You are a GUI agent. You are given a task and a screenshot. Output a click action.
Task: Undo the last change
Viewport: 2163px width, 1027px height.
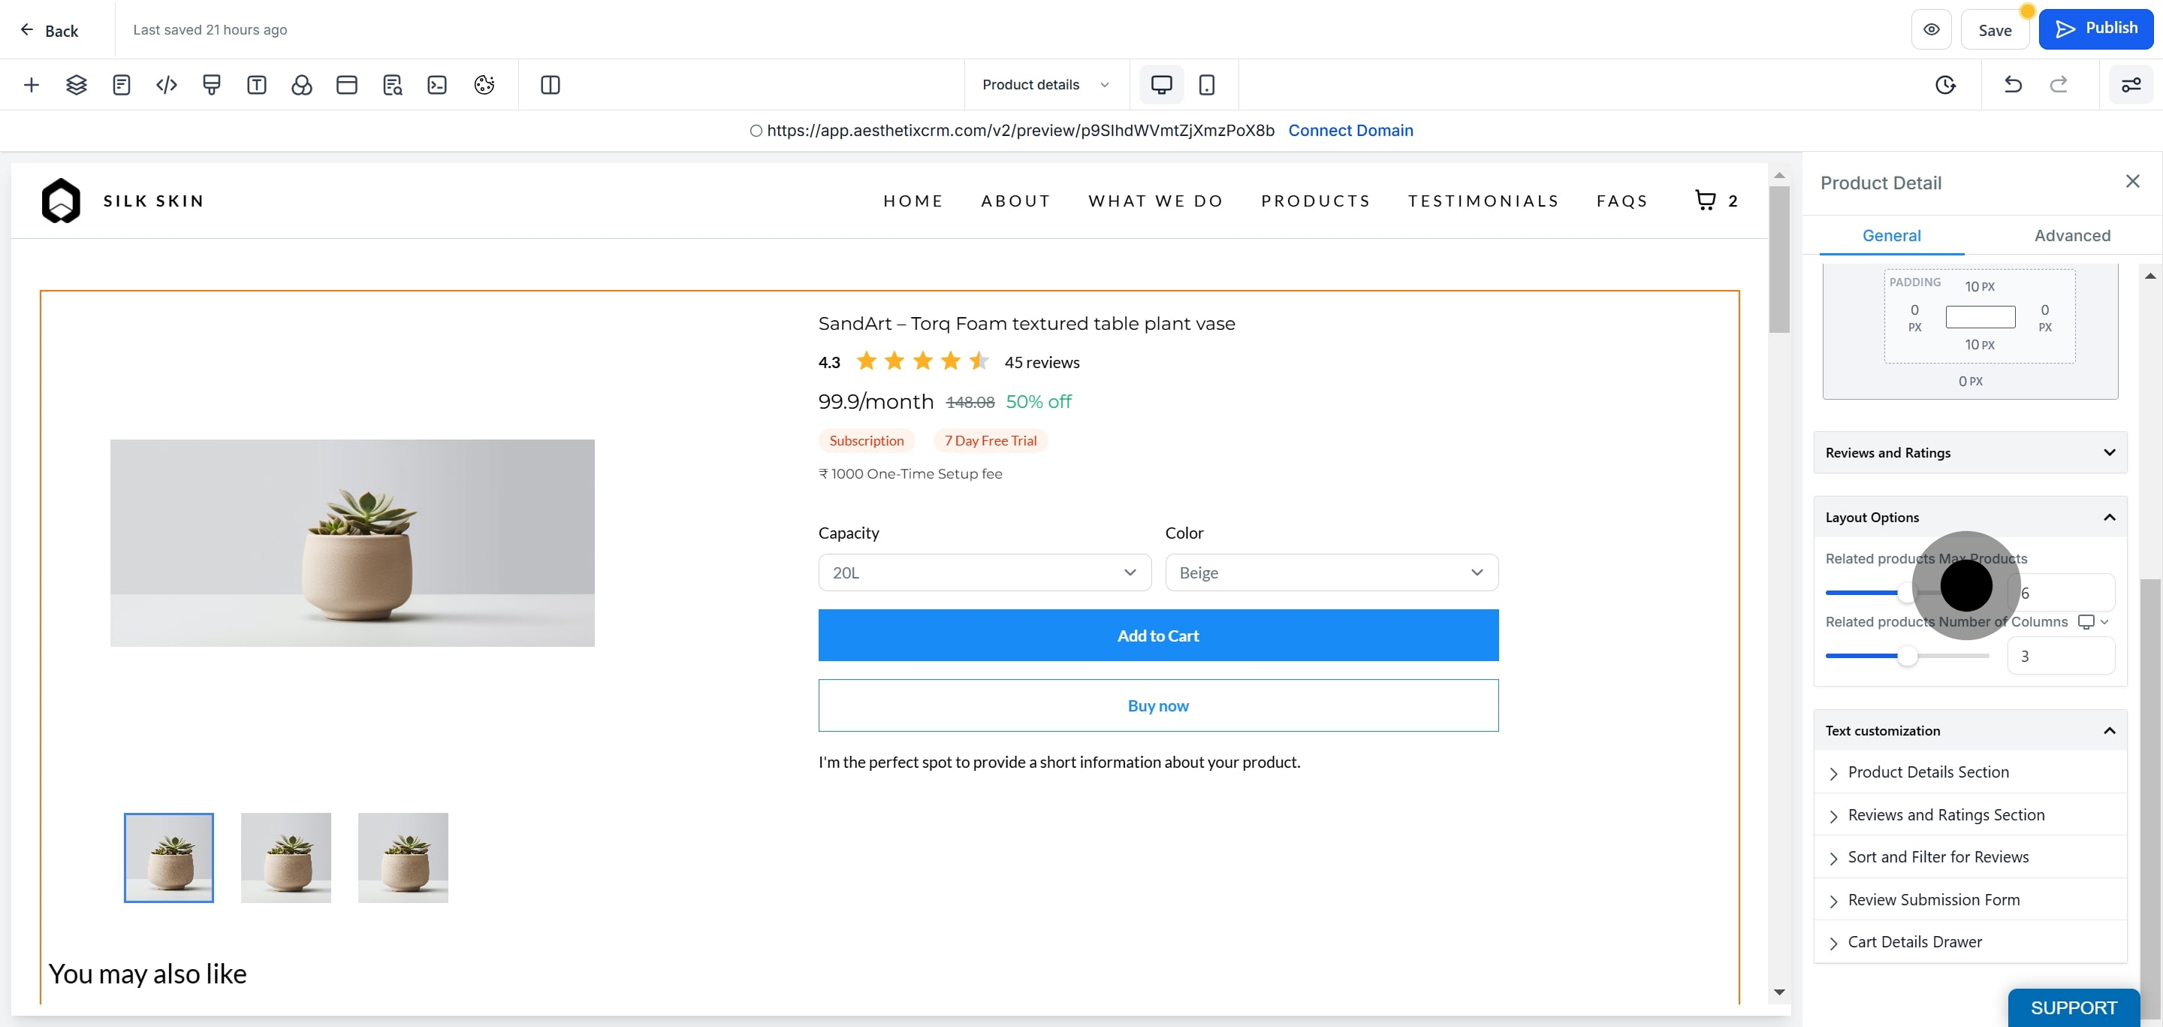[2013, 85]
